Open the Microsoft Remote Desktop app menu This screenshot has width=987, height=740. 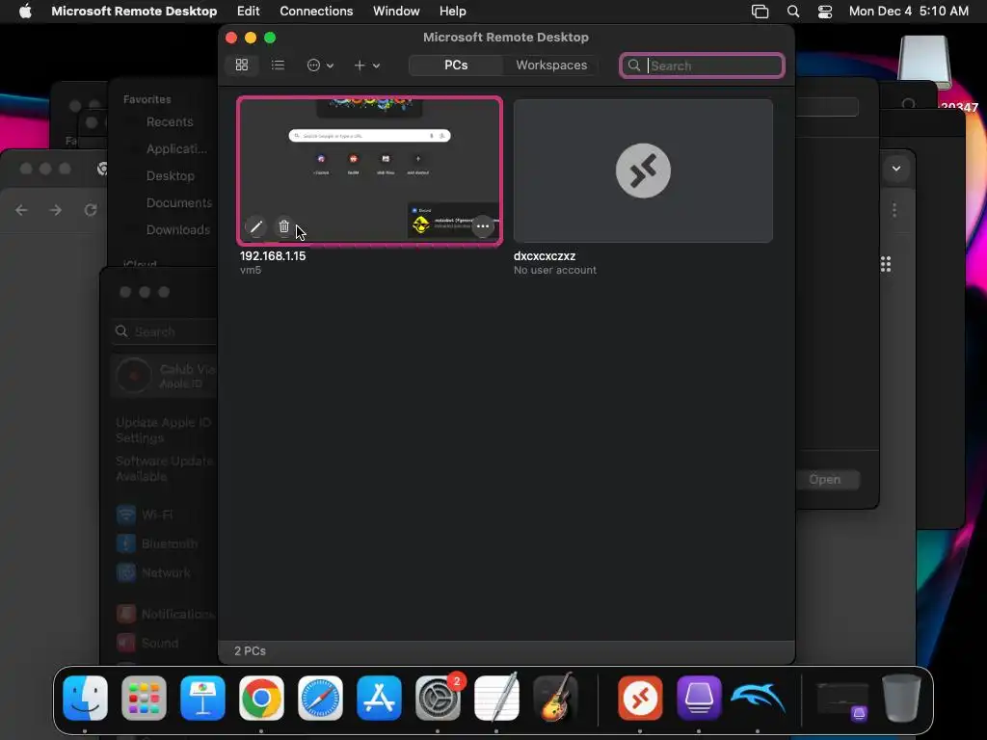click(x=134, y=11)
